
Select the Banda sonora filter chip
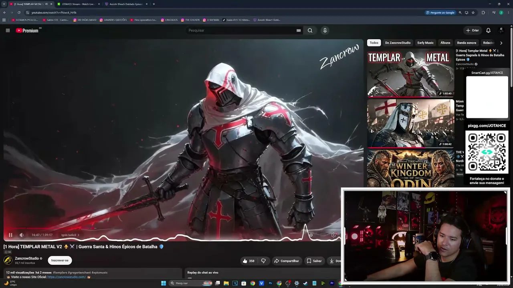pyautogui.click(x=467, y=43)
